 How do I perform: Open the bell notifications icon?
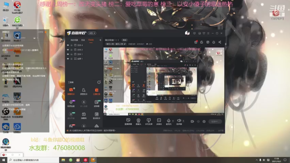pyautogui.click(x=214, y=42)
